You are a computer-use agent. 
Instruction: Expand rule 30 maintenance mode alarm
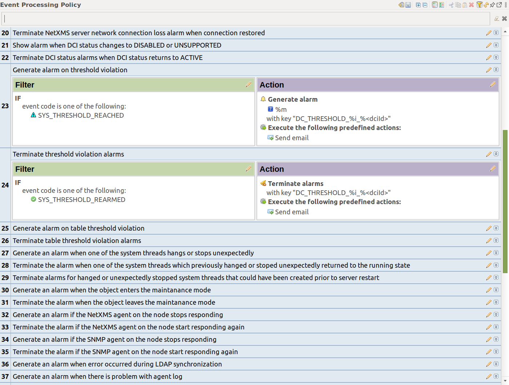496,290
